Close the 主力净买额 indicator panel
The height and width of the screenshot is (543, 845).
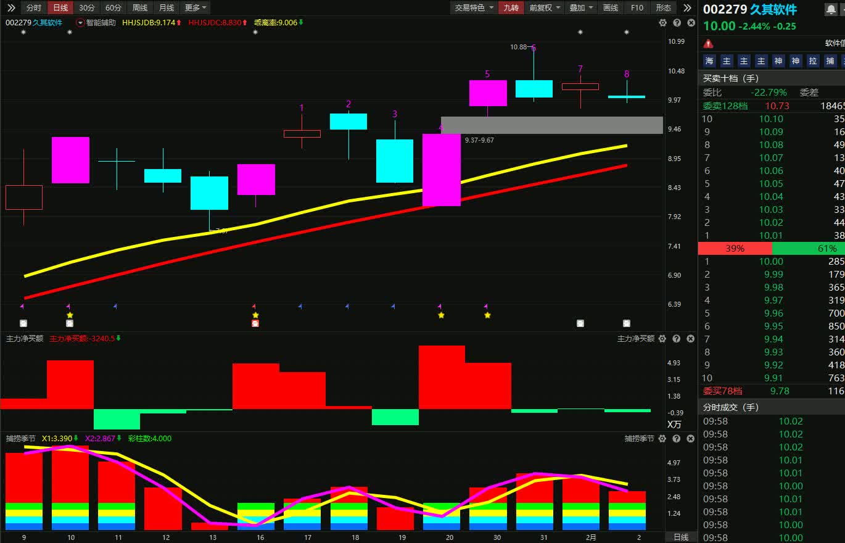pos(691,339)
